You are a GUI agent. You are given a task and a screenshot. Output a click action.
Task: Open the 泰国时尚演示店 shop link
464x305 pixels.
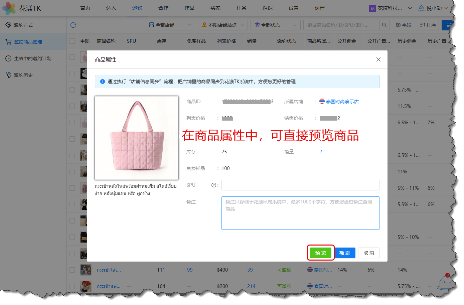[342, 102]
